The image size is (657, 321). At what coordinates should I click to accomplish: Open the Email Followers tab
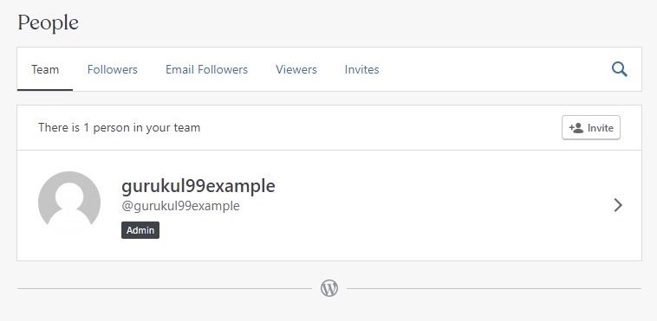[206, 69]
